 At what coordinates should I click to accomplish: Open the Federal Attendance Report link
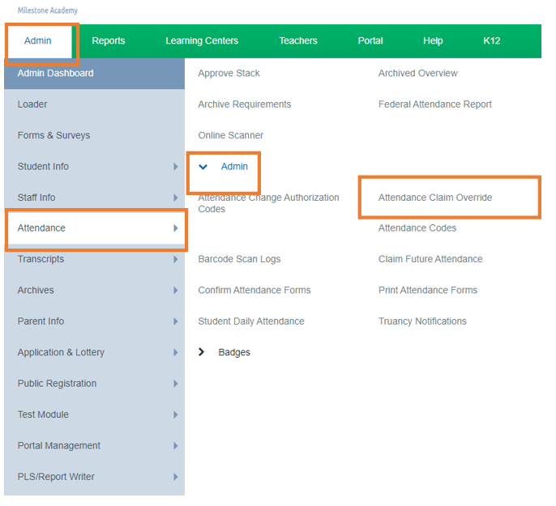435,104
